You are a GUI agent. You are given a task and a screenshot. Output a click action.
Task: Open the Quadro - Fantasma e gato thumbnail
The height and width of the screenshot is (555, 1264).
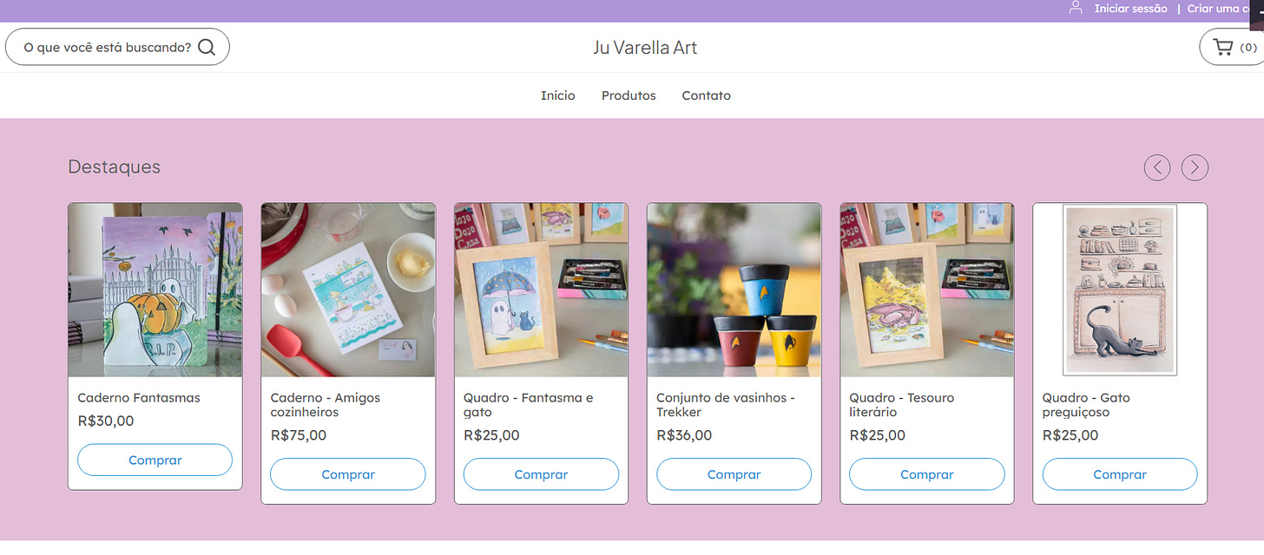pyautogui.click(x=541, y=290)
